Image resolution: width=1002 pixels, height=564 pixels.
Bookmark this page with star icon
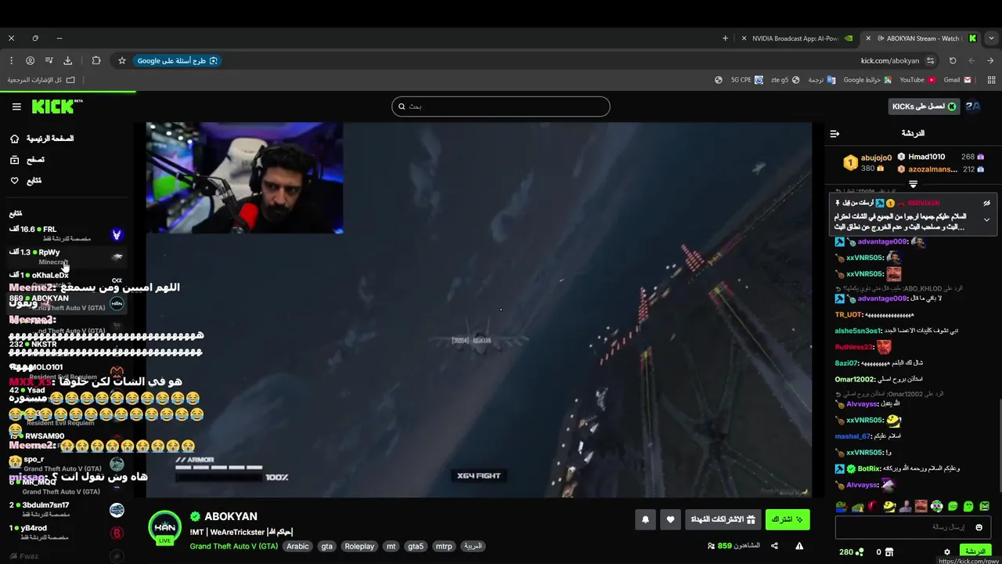click(122, 60)
